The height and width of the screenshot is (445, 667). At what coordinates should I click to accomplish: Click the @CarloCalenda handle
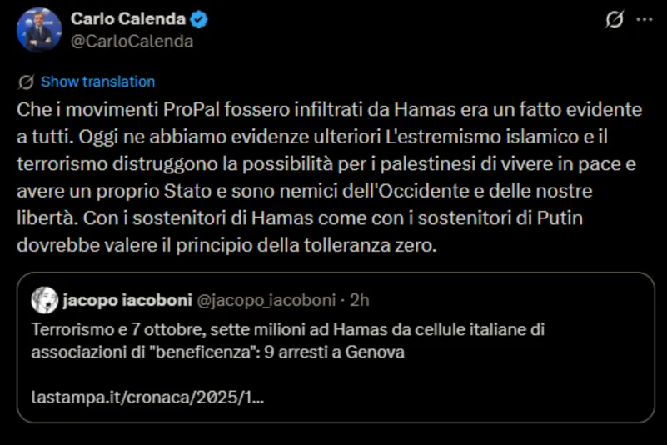tap(132, 42)
